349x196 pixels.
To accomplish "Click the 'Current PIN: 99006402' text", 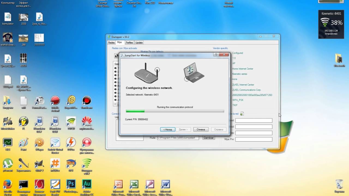I will [x=136, y=120].
